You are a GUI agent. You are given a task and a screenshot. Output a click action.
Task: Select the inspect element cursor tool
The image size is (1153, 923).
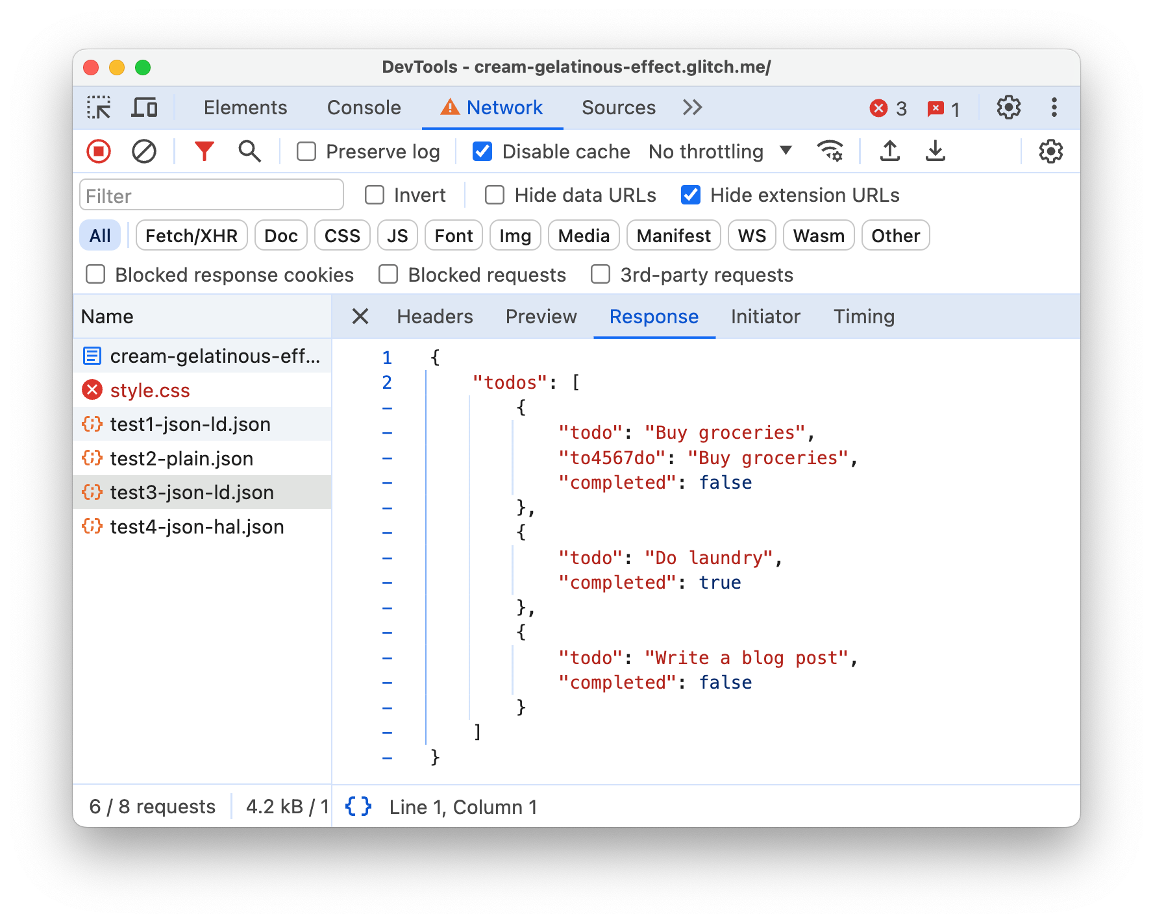[99, 107]
